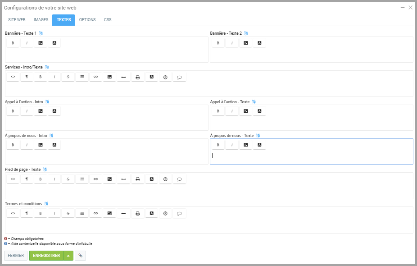Click the print icon in Services toolbar
Viewport: 417px width, 266px height.
[x=138, y=77]
